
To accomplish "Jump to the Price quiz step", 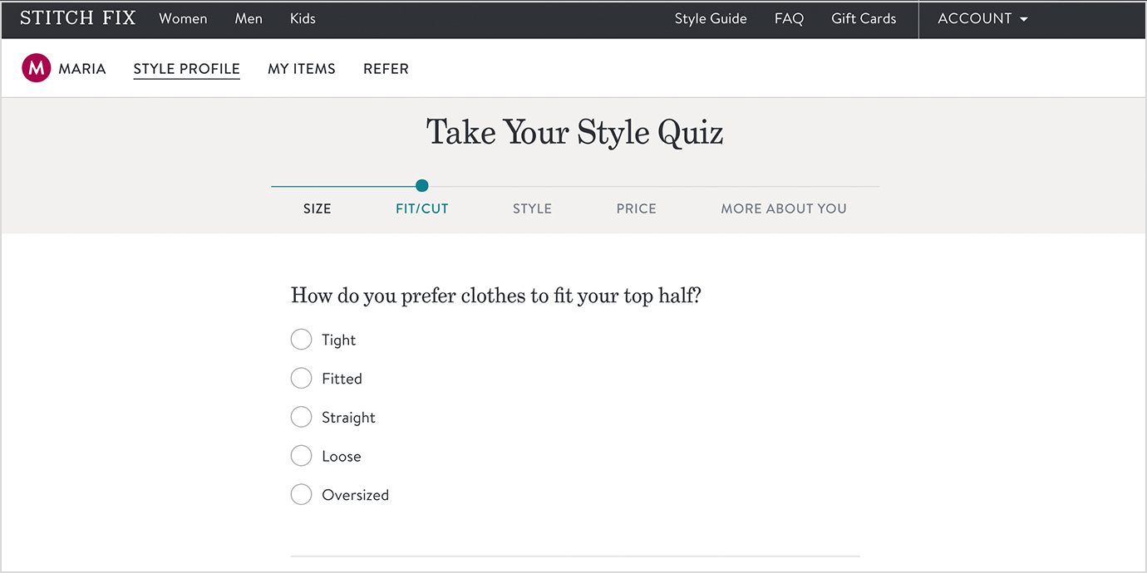I will (x=637, y=209).
